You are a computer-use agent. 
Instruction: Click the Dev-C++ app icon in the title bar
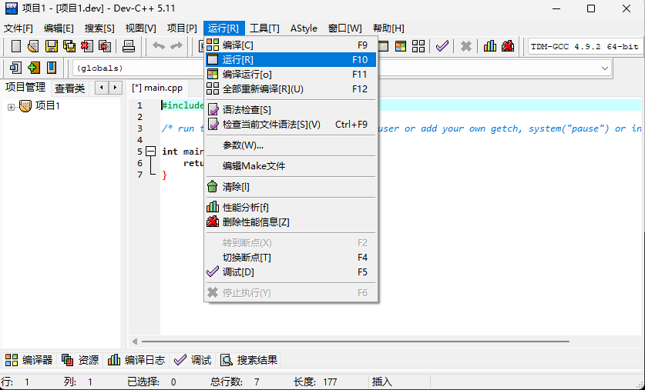coord(11,8)
